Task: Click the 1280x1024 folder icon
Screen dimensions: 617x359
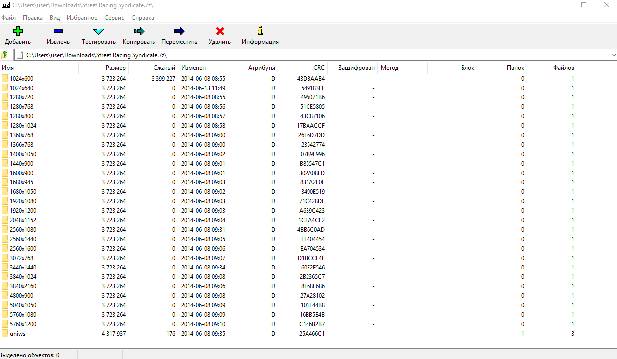Action: [x=5, y=125]
